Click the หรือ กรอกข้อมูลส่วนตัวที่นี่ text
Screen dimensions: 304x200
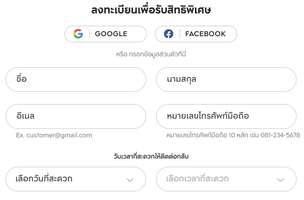point(151,54)
